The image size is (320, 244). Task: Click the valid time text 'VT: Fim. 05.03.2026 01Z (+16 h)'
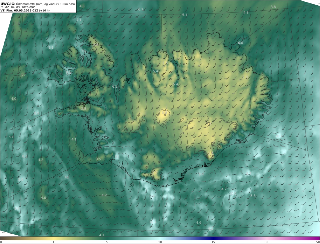pyautogui.click(x=25, y=11)
